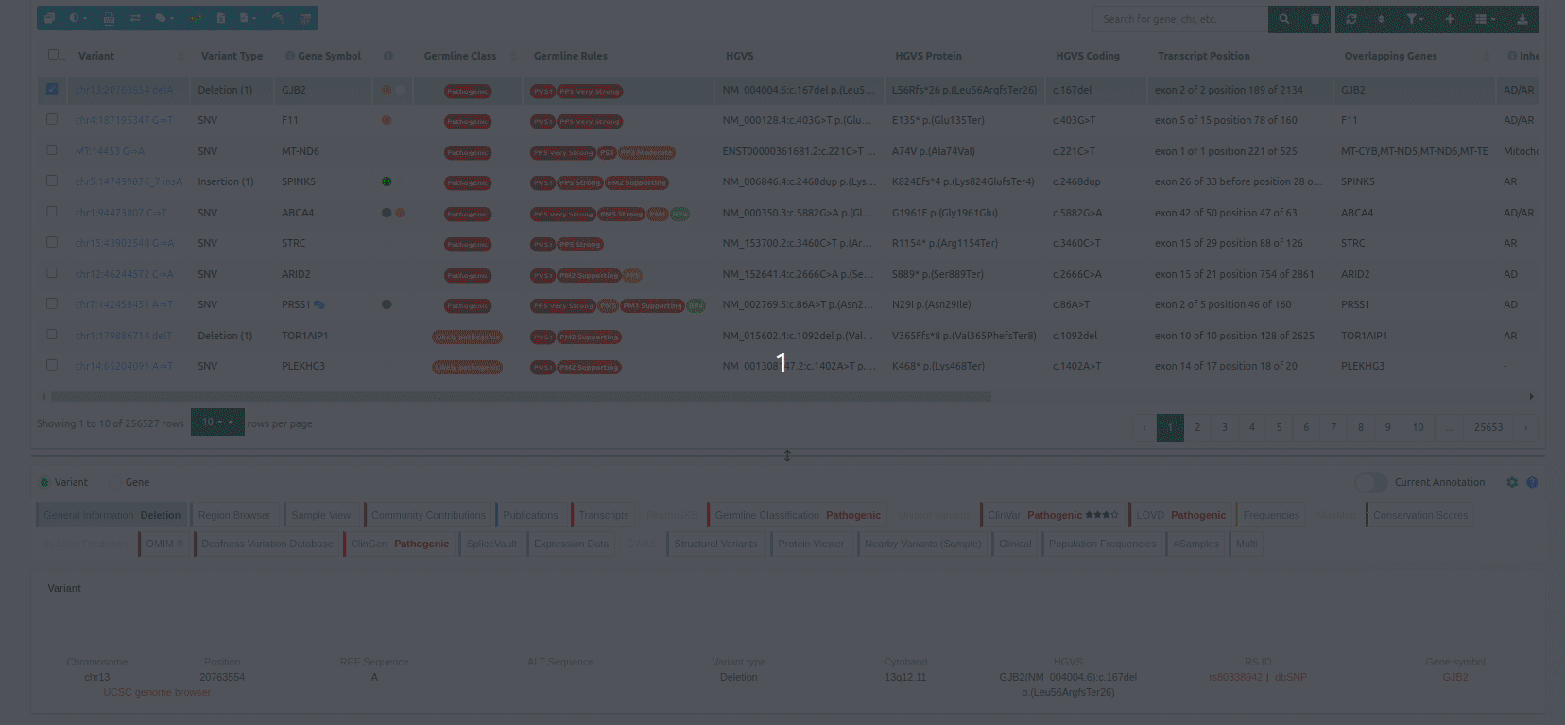Viewport: 1565px width, 725px height.
Task: Click the gene search input field
Action: [x=1178, y=19]
